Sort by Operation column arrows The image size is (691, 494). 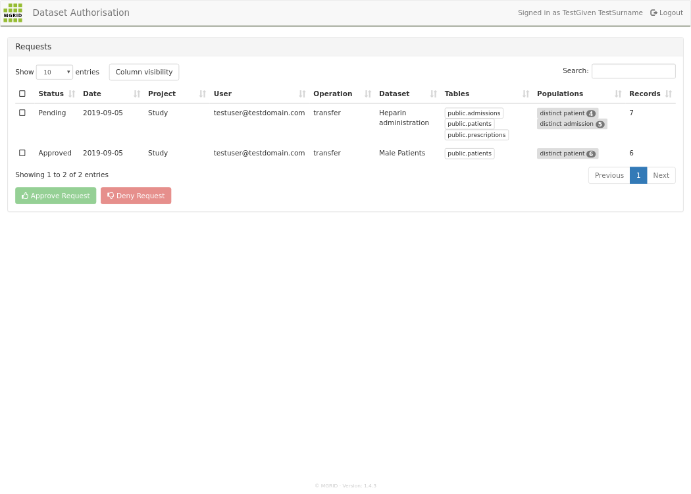pos(368,94)
